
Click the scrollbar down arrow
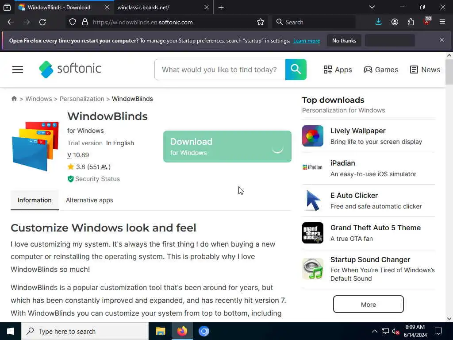[x=449, y=319]
